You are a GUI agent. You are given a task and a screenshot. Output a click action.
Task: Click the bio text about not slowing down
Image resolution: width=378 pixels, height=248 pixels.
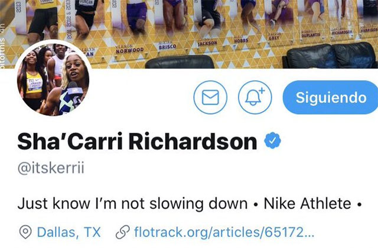click(x=132, y=204)
